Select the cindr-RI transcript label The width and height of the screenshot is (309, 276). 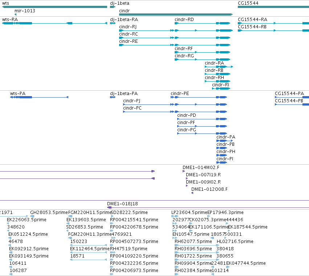(220, 85)
